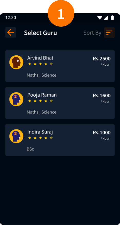Click the Sort By label
The width and height of the screenshot is (120, 225).
coord(92,33)
